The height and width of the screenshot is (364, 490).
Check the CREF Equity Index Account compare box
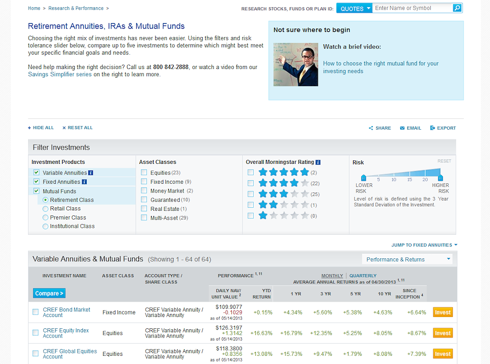(x=36, y=333)
